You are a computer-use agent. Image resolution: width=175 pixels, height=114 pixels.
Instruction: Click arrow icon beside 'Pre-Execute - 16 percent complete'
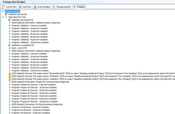tap(10, 110)
